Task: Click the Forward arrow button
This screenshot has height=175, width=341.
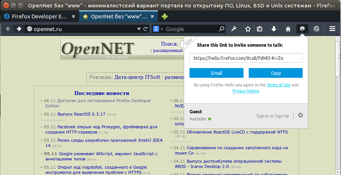Action: point(19,29)
